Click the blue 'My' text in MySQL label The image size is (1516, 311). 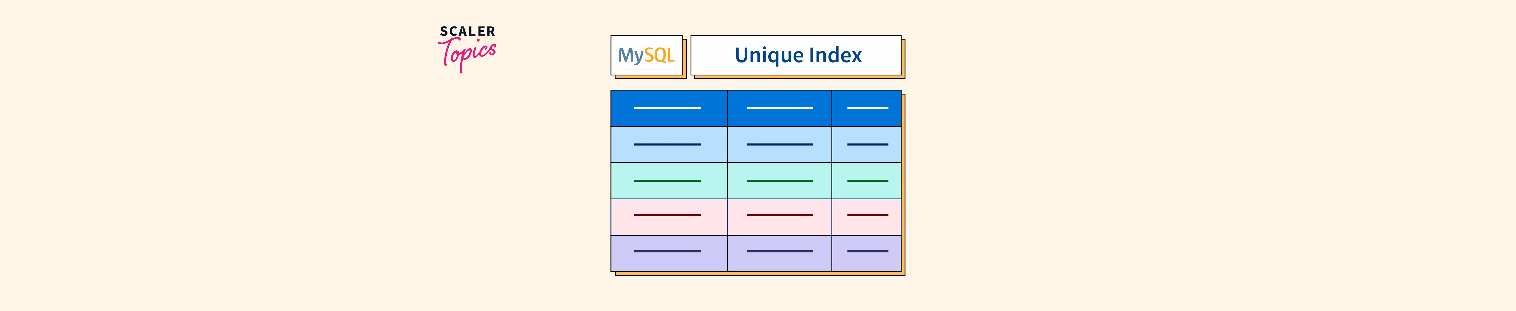tap(630, 56)
